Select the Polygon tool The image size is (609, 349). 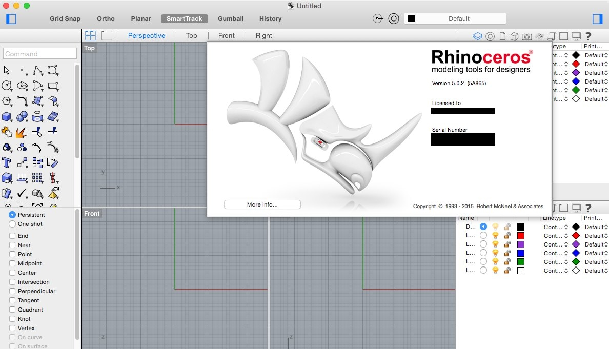(7, 101)
